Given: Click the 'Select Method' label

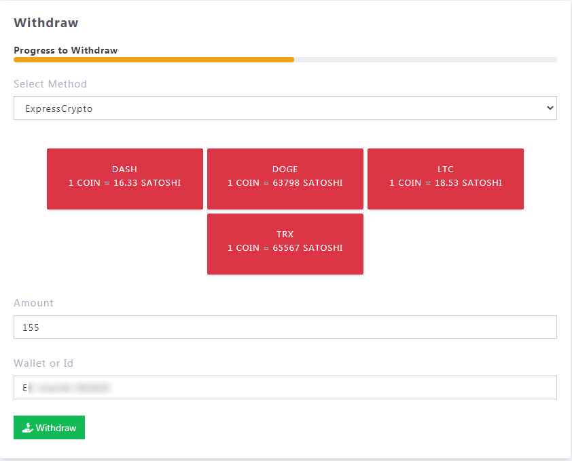Looking at the screenshot, I should (x=50, y=84).
